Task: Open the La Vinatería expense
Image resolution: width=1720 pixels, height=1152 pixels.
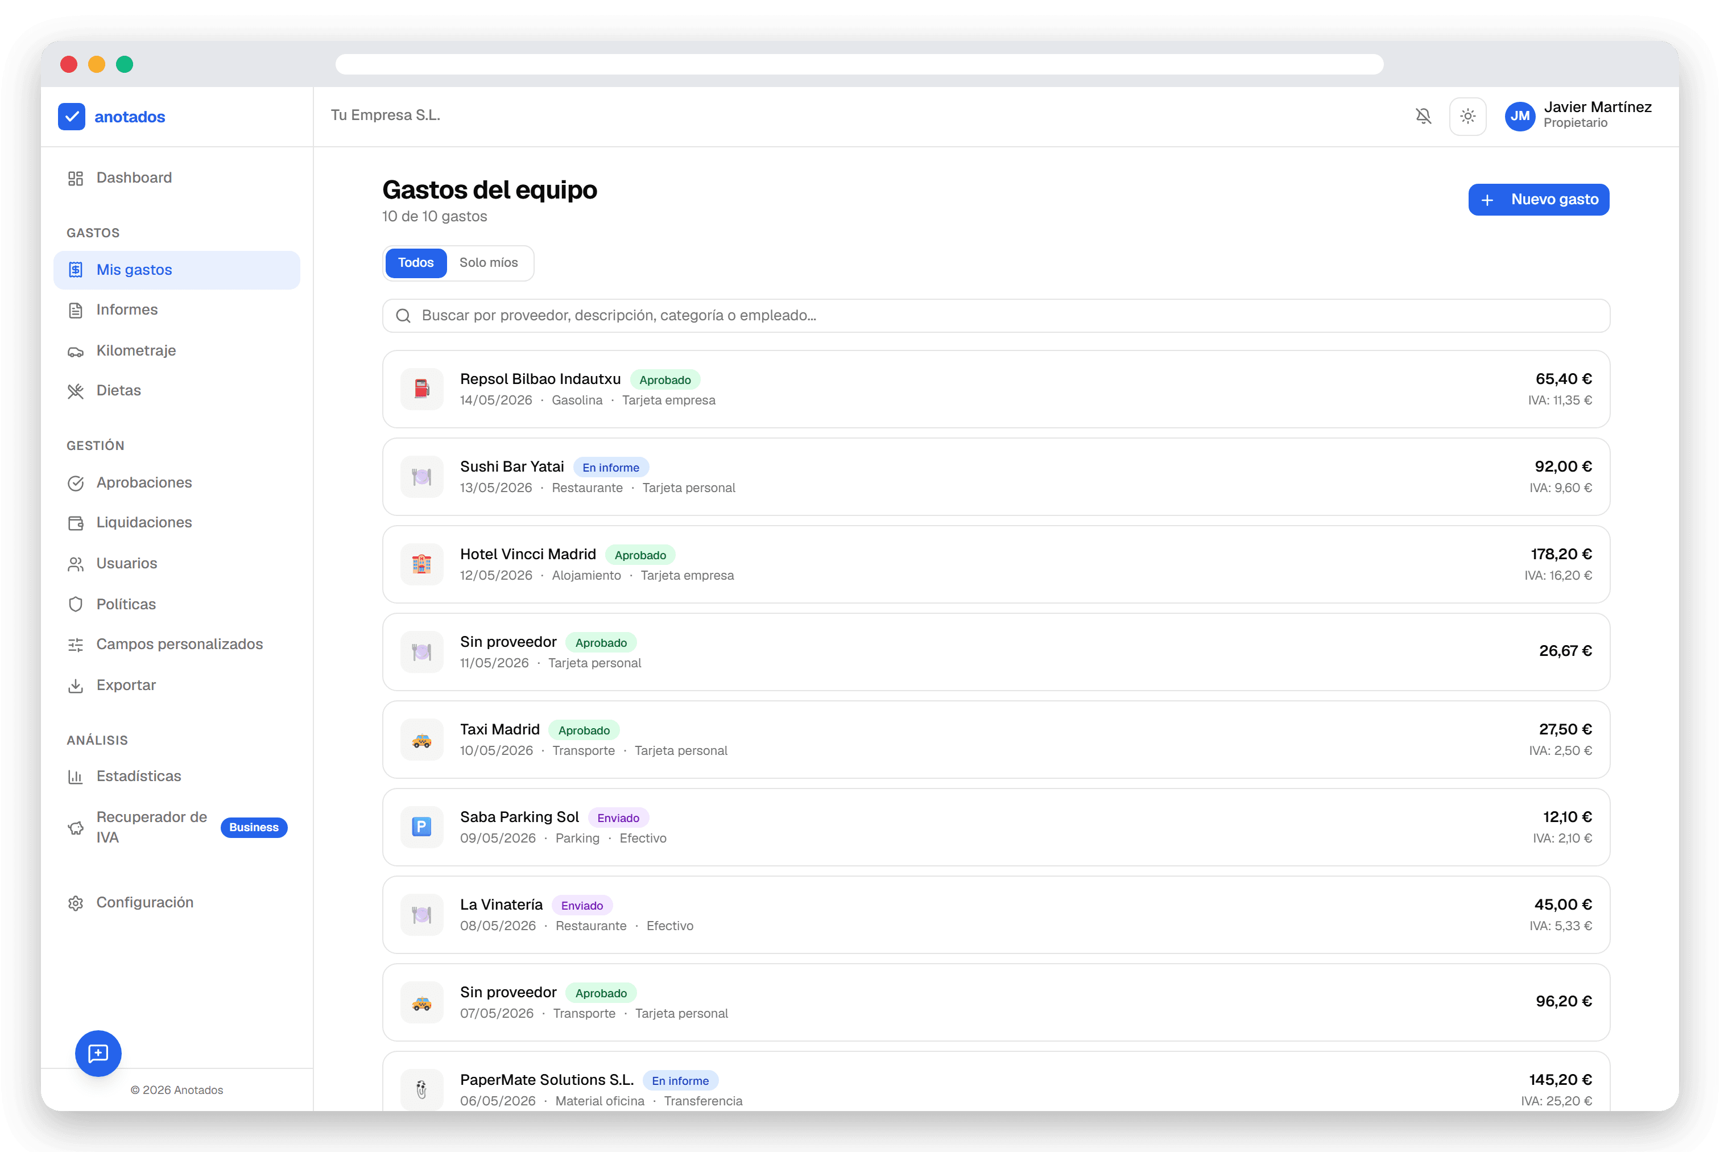Action: tap(996, 915)
